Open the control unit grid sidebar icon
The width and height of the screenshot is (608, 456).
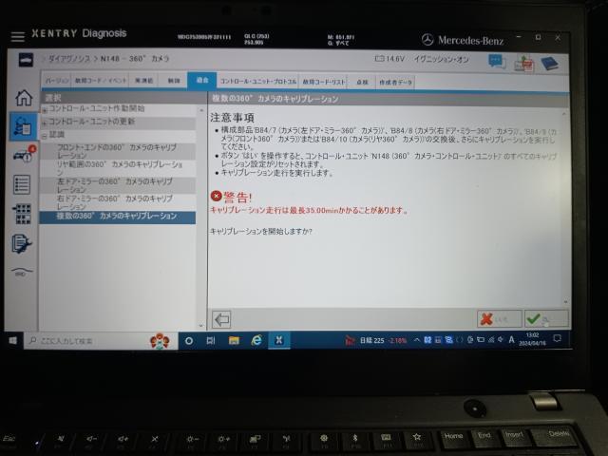(22, 214)
